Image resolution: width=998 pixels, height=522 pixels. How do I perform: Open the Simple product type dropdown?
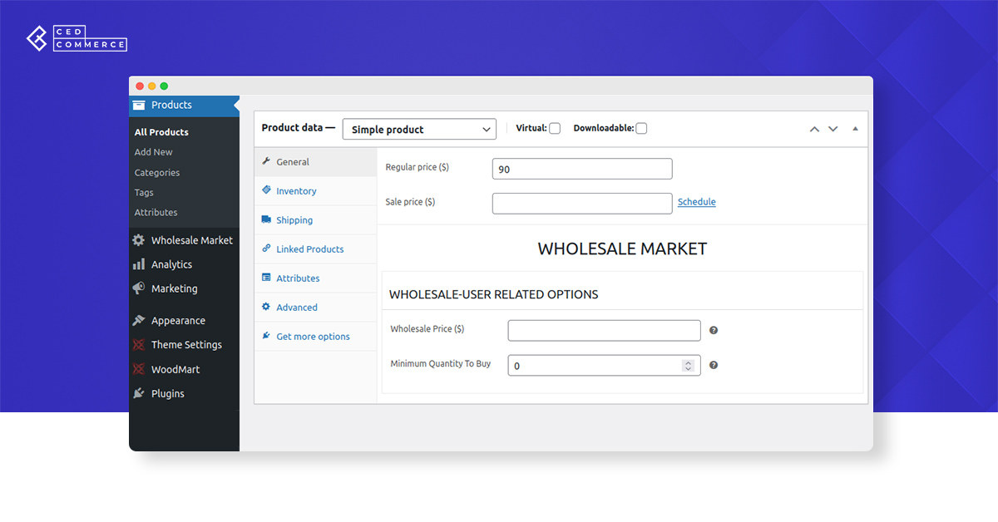[419, 130]
